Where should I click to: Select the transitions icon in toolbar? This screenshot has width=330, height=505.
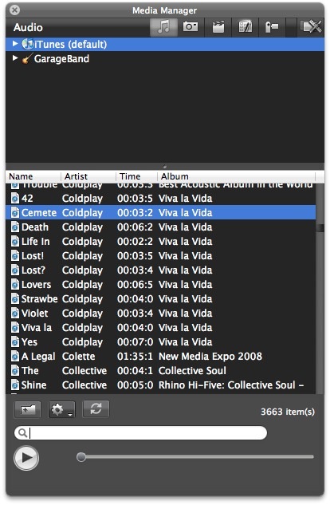272,27
